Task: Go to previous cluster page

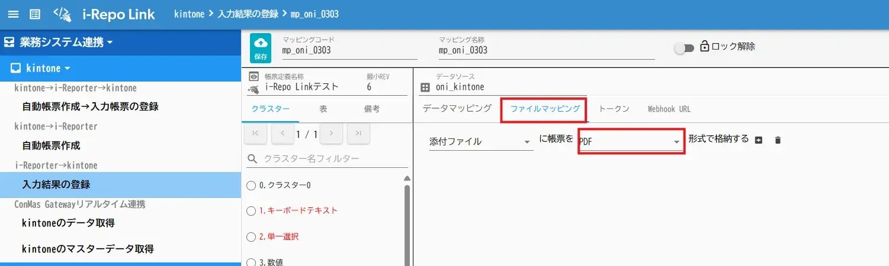Action: click(x=283, y=134)
